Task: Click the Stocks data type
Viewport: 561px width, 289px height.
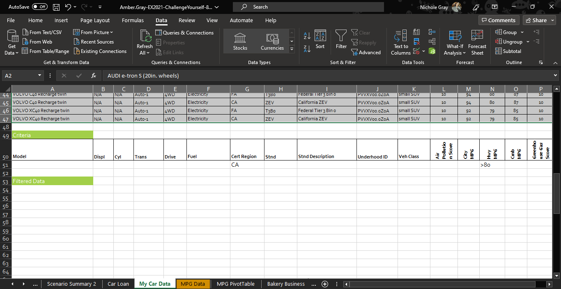Action: (240, 41)
